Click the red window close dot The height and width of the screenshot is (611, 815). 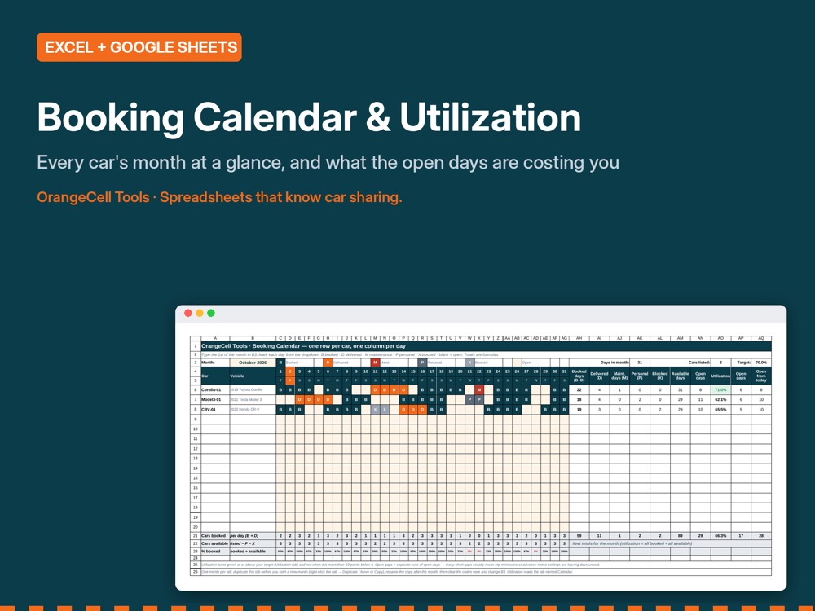click(188, 313)
